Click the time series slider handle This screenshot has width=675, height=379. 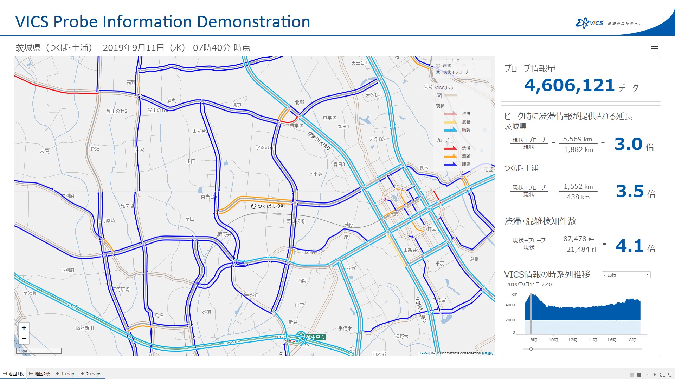click(x=531, y=349)
